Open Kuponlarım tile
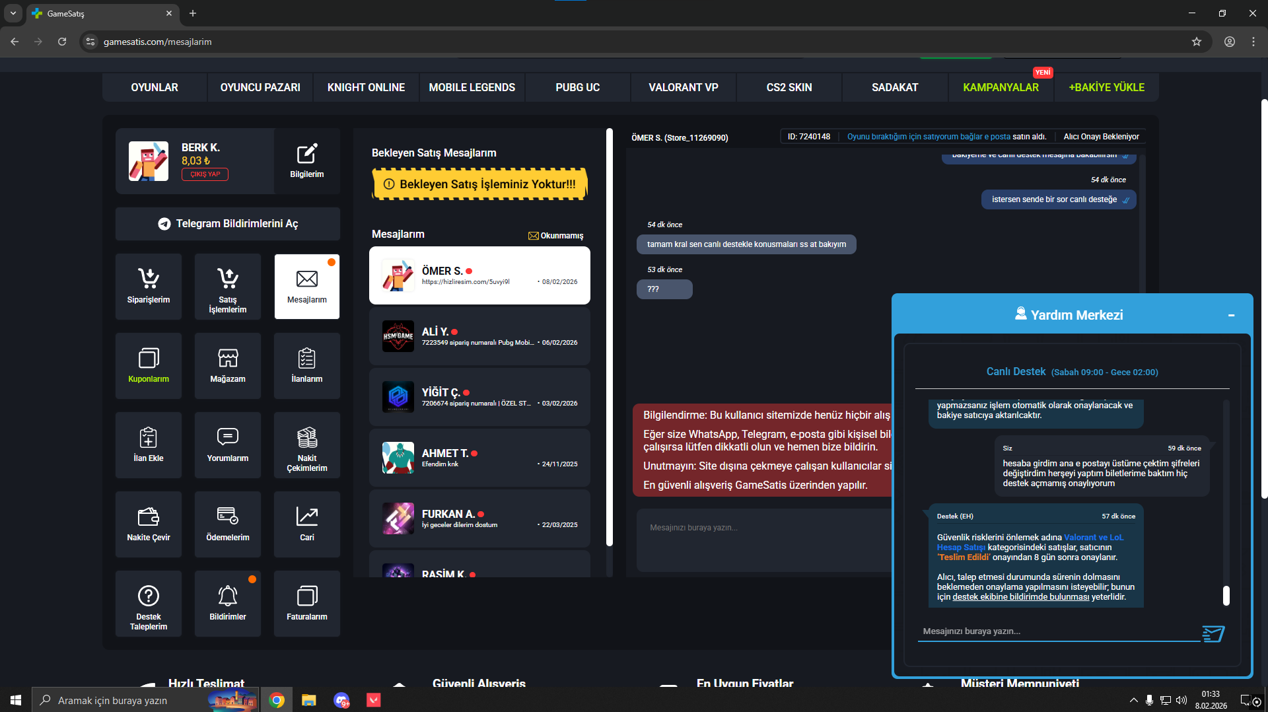Viewport: 1268px width, 712px height. point(149,366)
